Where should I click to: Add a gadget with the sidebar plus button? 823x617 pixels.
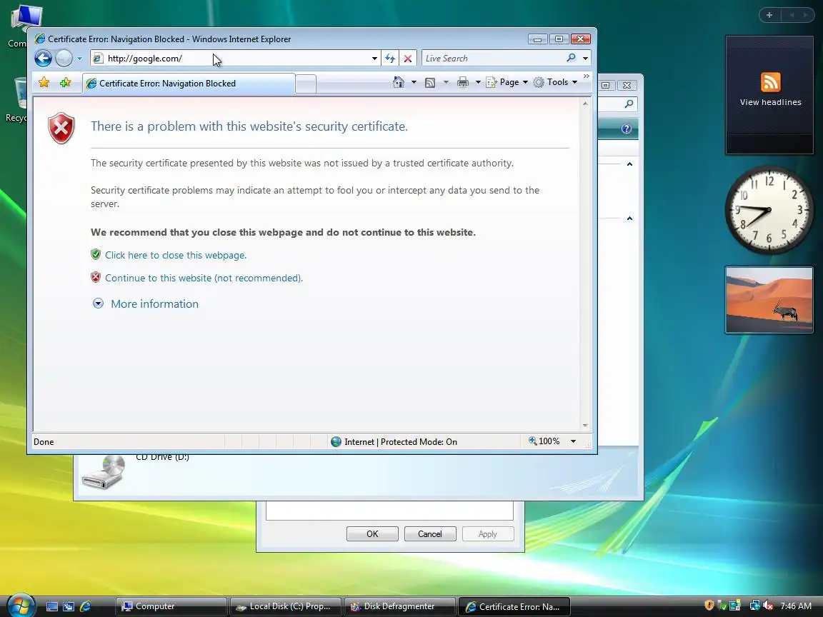click(x=769, y=15)
